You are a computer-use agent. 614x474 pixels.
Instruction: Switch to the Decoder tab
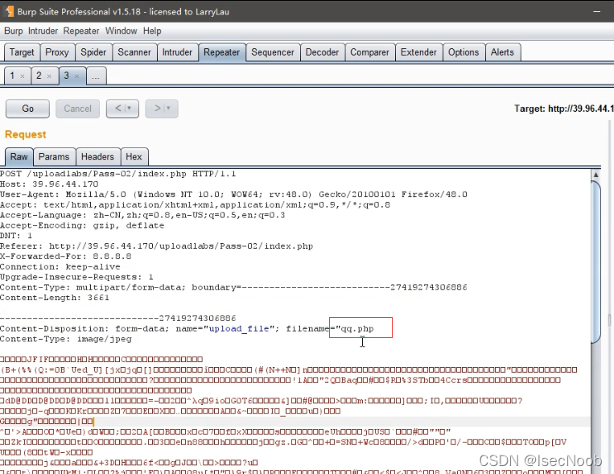pos(322,52)
